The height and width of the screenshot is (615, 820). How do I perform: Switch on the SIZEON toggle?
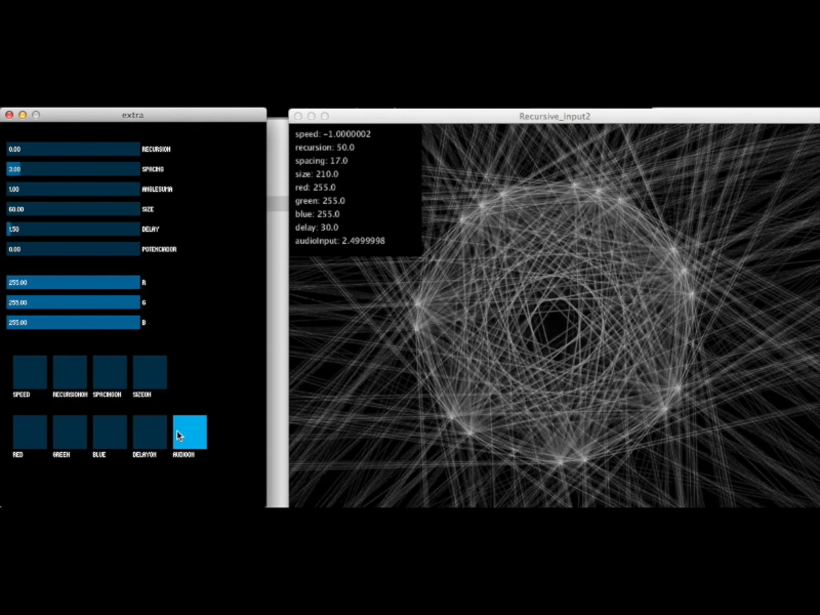pyautogui.click(x=150, y=372)
